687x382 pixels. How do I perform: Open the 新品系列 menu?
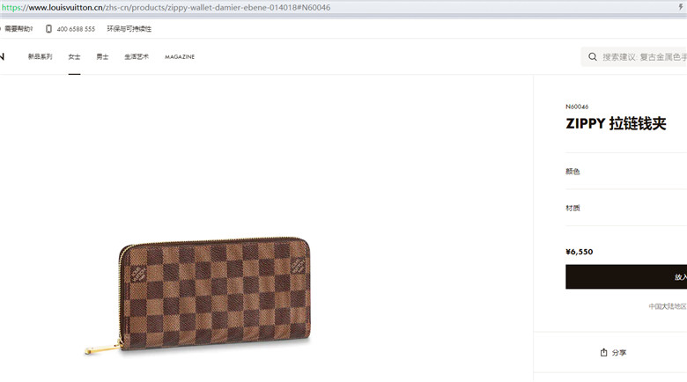40,57
